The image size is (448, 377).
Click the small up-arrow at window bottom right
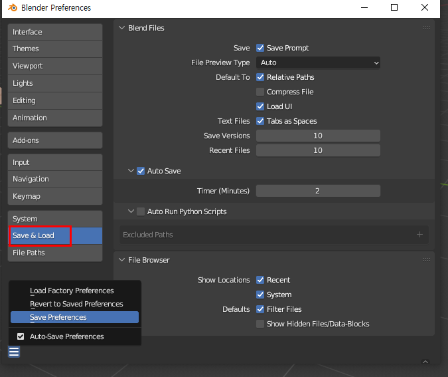[425, 362]
